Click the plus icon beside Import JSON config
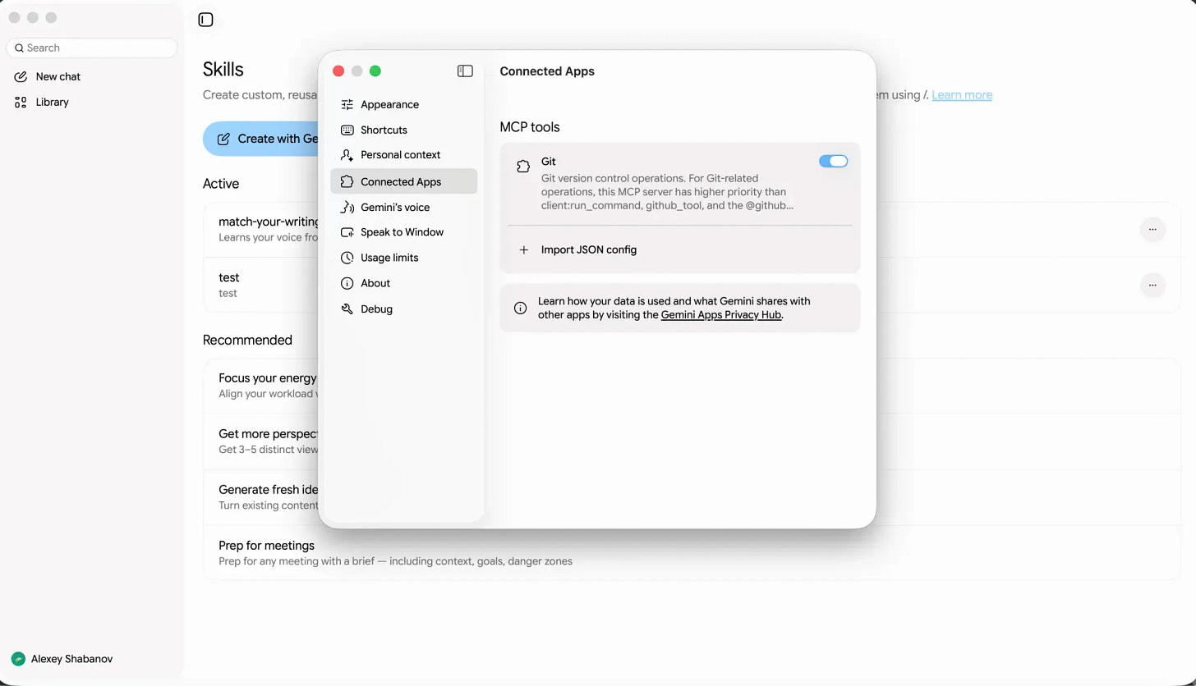The width and height of the screenshot is (1196, 686). pos(523,249)
